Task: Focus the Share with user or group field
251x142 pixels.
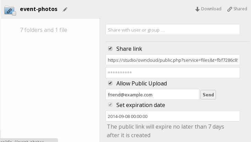Action: (x=172, y=29)
